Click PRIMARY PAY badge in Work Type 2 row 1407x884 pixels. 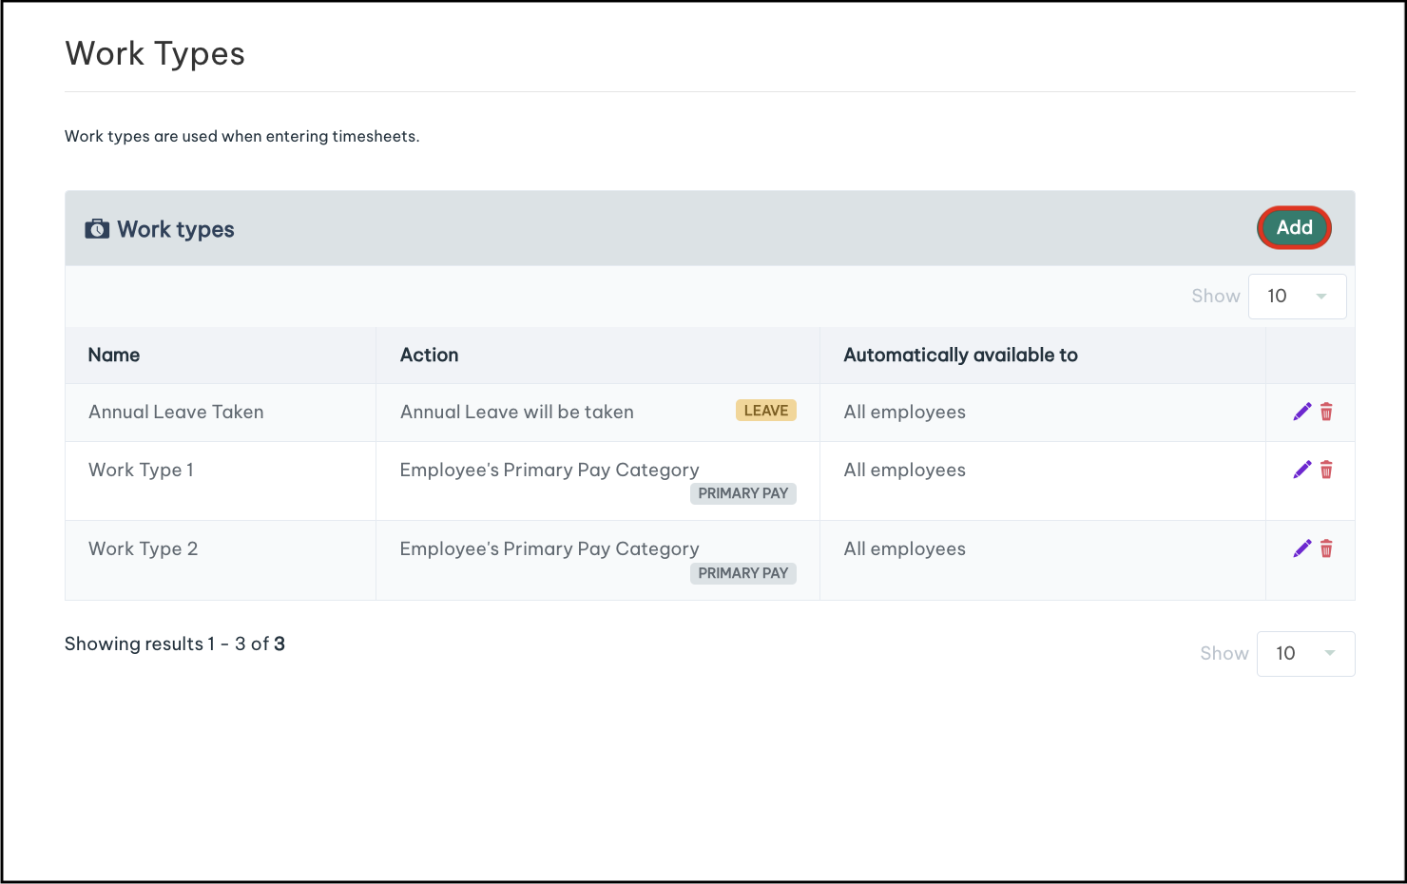tap(743, 573)
